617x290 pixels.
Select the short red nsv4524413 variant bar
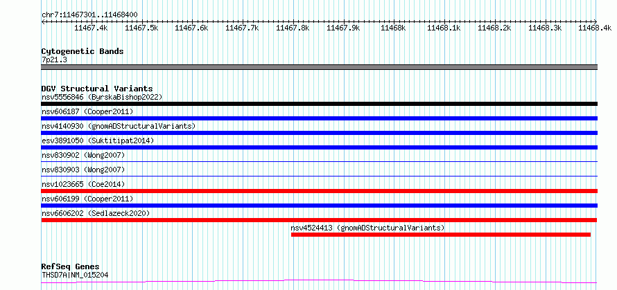coord(441,235)
